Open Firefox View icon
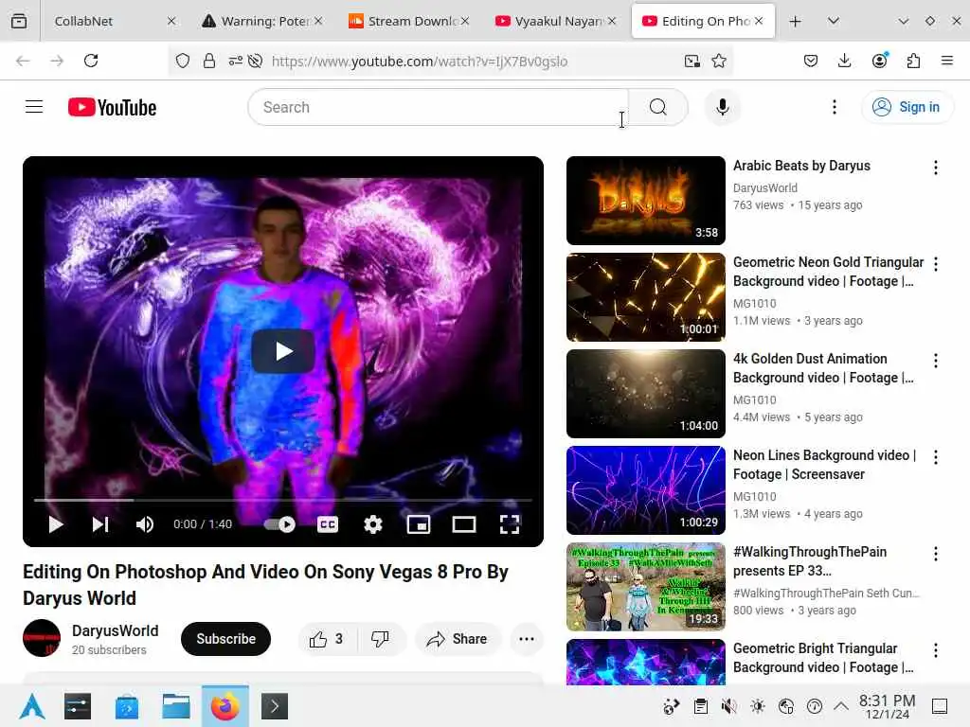Image resolution: width=970 pixels, height=727 pixels. tap(19, 21)
